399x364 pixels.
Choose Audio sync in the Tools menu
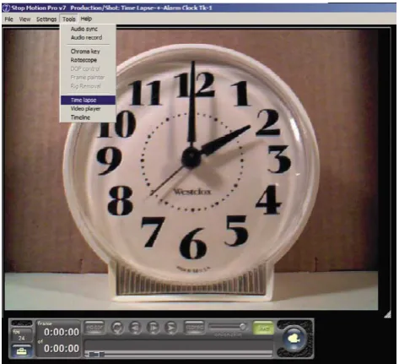point(84,29)
